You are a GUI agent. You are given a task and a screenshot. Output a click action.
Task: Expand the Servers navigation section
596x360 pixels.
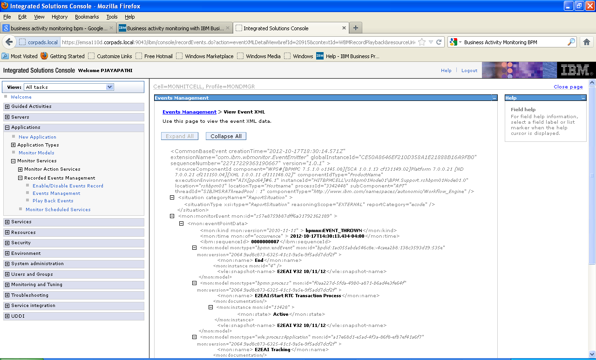pos(7,117)
